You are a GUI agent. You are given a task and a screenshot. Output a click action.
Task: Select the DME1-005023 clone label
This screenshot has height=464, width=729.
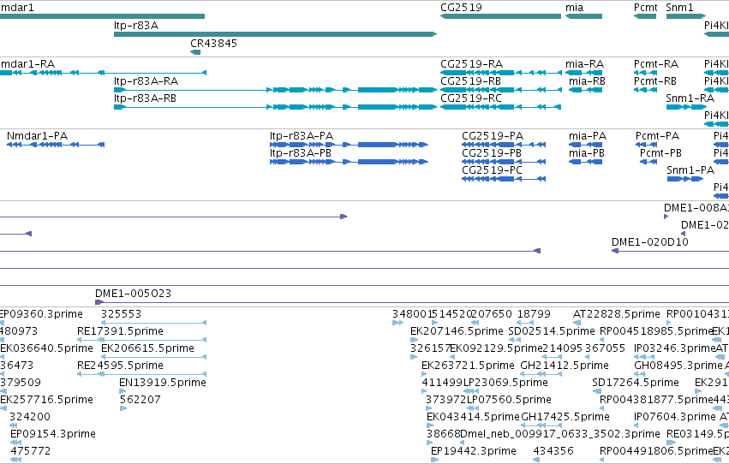(x=133, y=294)
